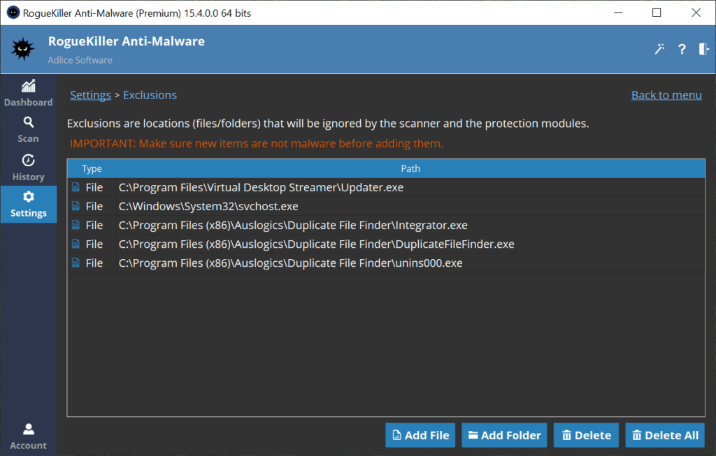Open the History sidebar section
This screenshot has height=456, width=716.
(28, 168)
